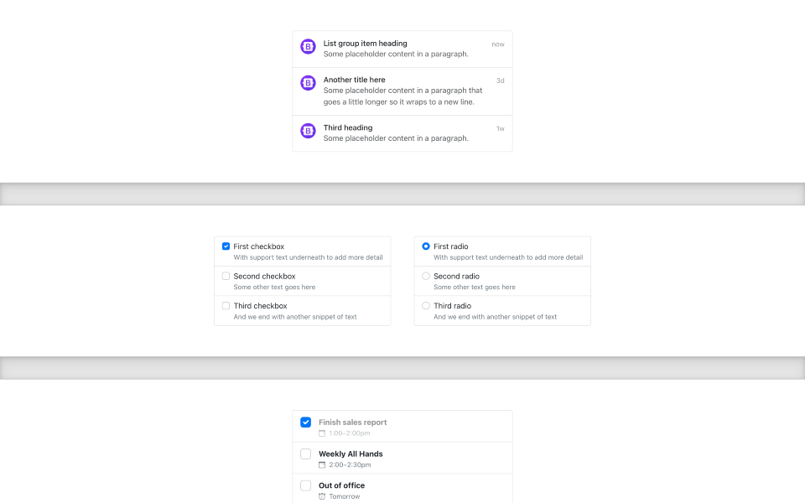Check the Third checkbox

pyautogui.click(x=226, y=305)
